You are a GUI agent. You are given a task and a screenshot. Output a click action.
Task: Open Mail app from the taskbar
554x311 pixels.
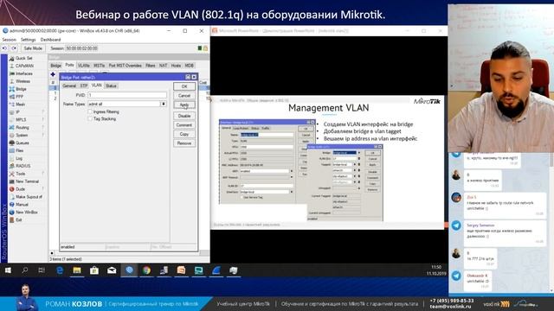click(112, 270)
